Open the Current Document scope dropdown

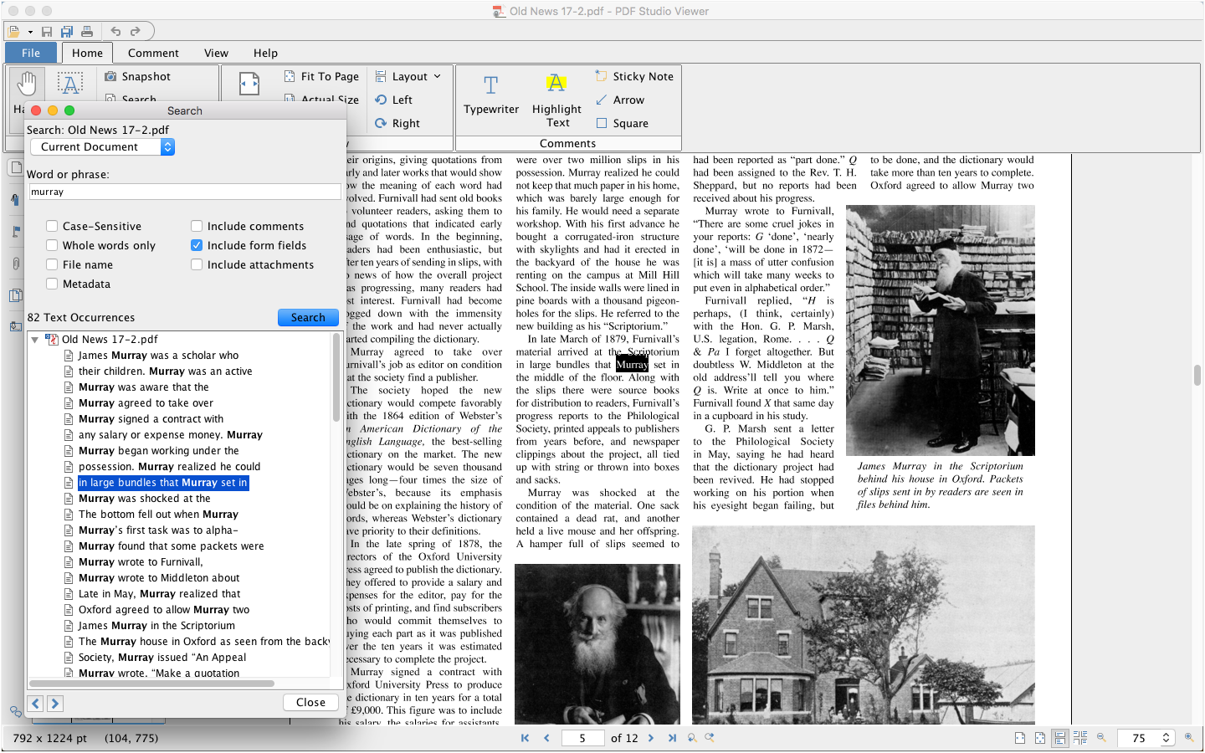(x=102, y=147)
